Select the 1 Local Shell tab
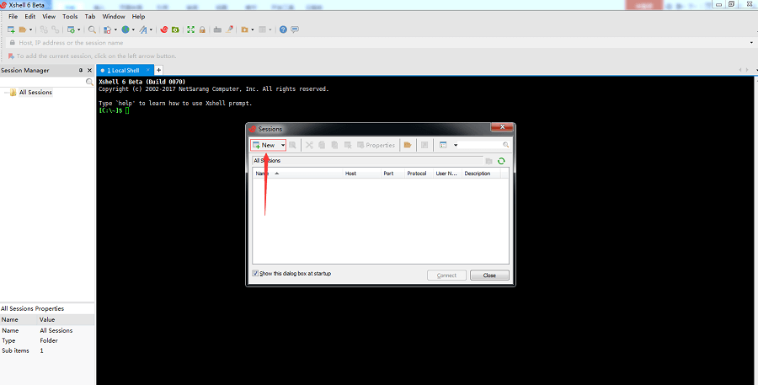The image size is (758, 385). click(x=125, y=70)
